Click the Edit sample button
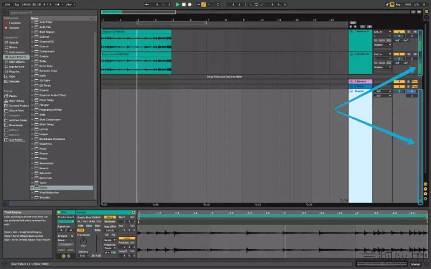The image size is (431, 269). click(x=80, y=226)
